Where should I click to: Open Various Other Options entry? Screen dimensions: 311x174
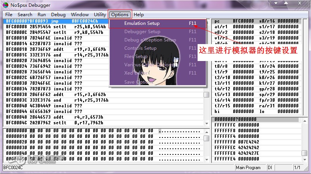pyautogui.click(x=149, y=65)
